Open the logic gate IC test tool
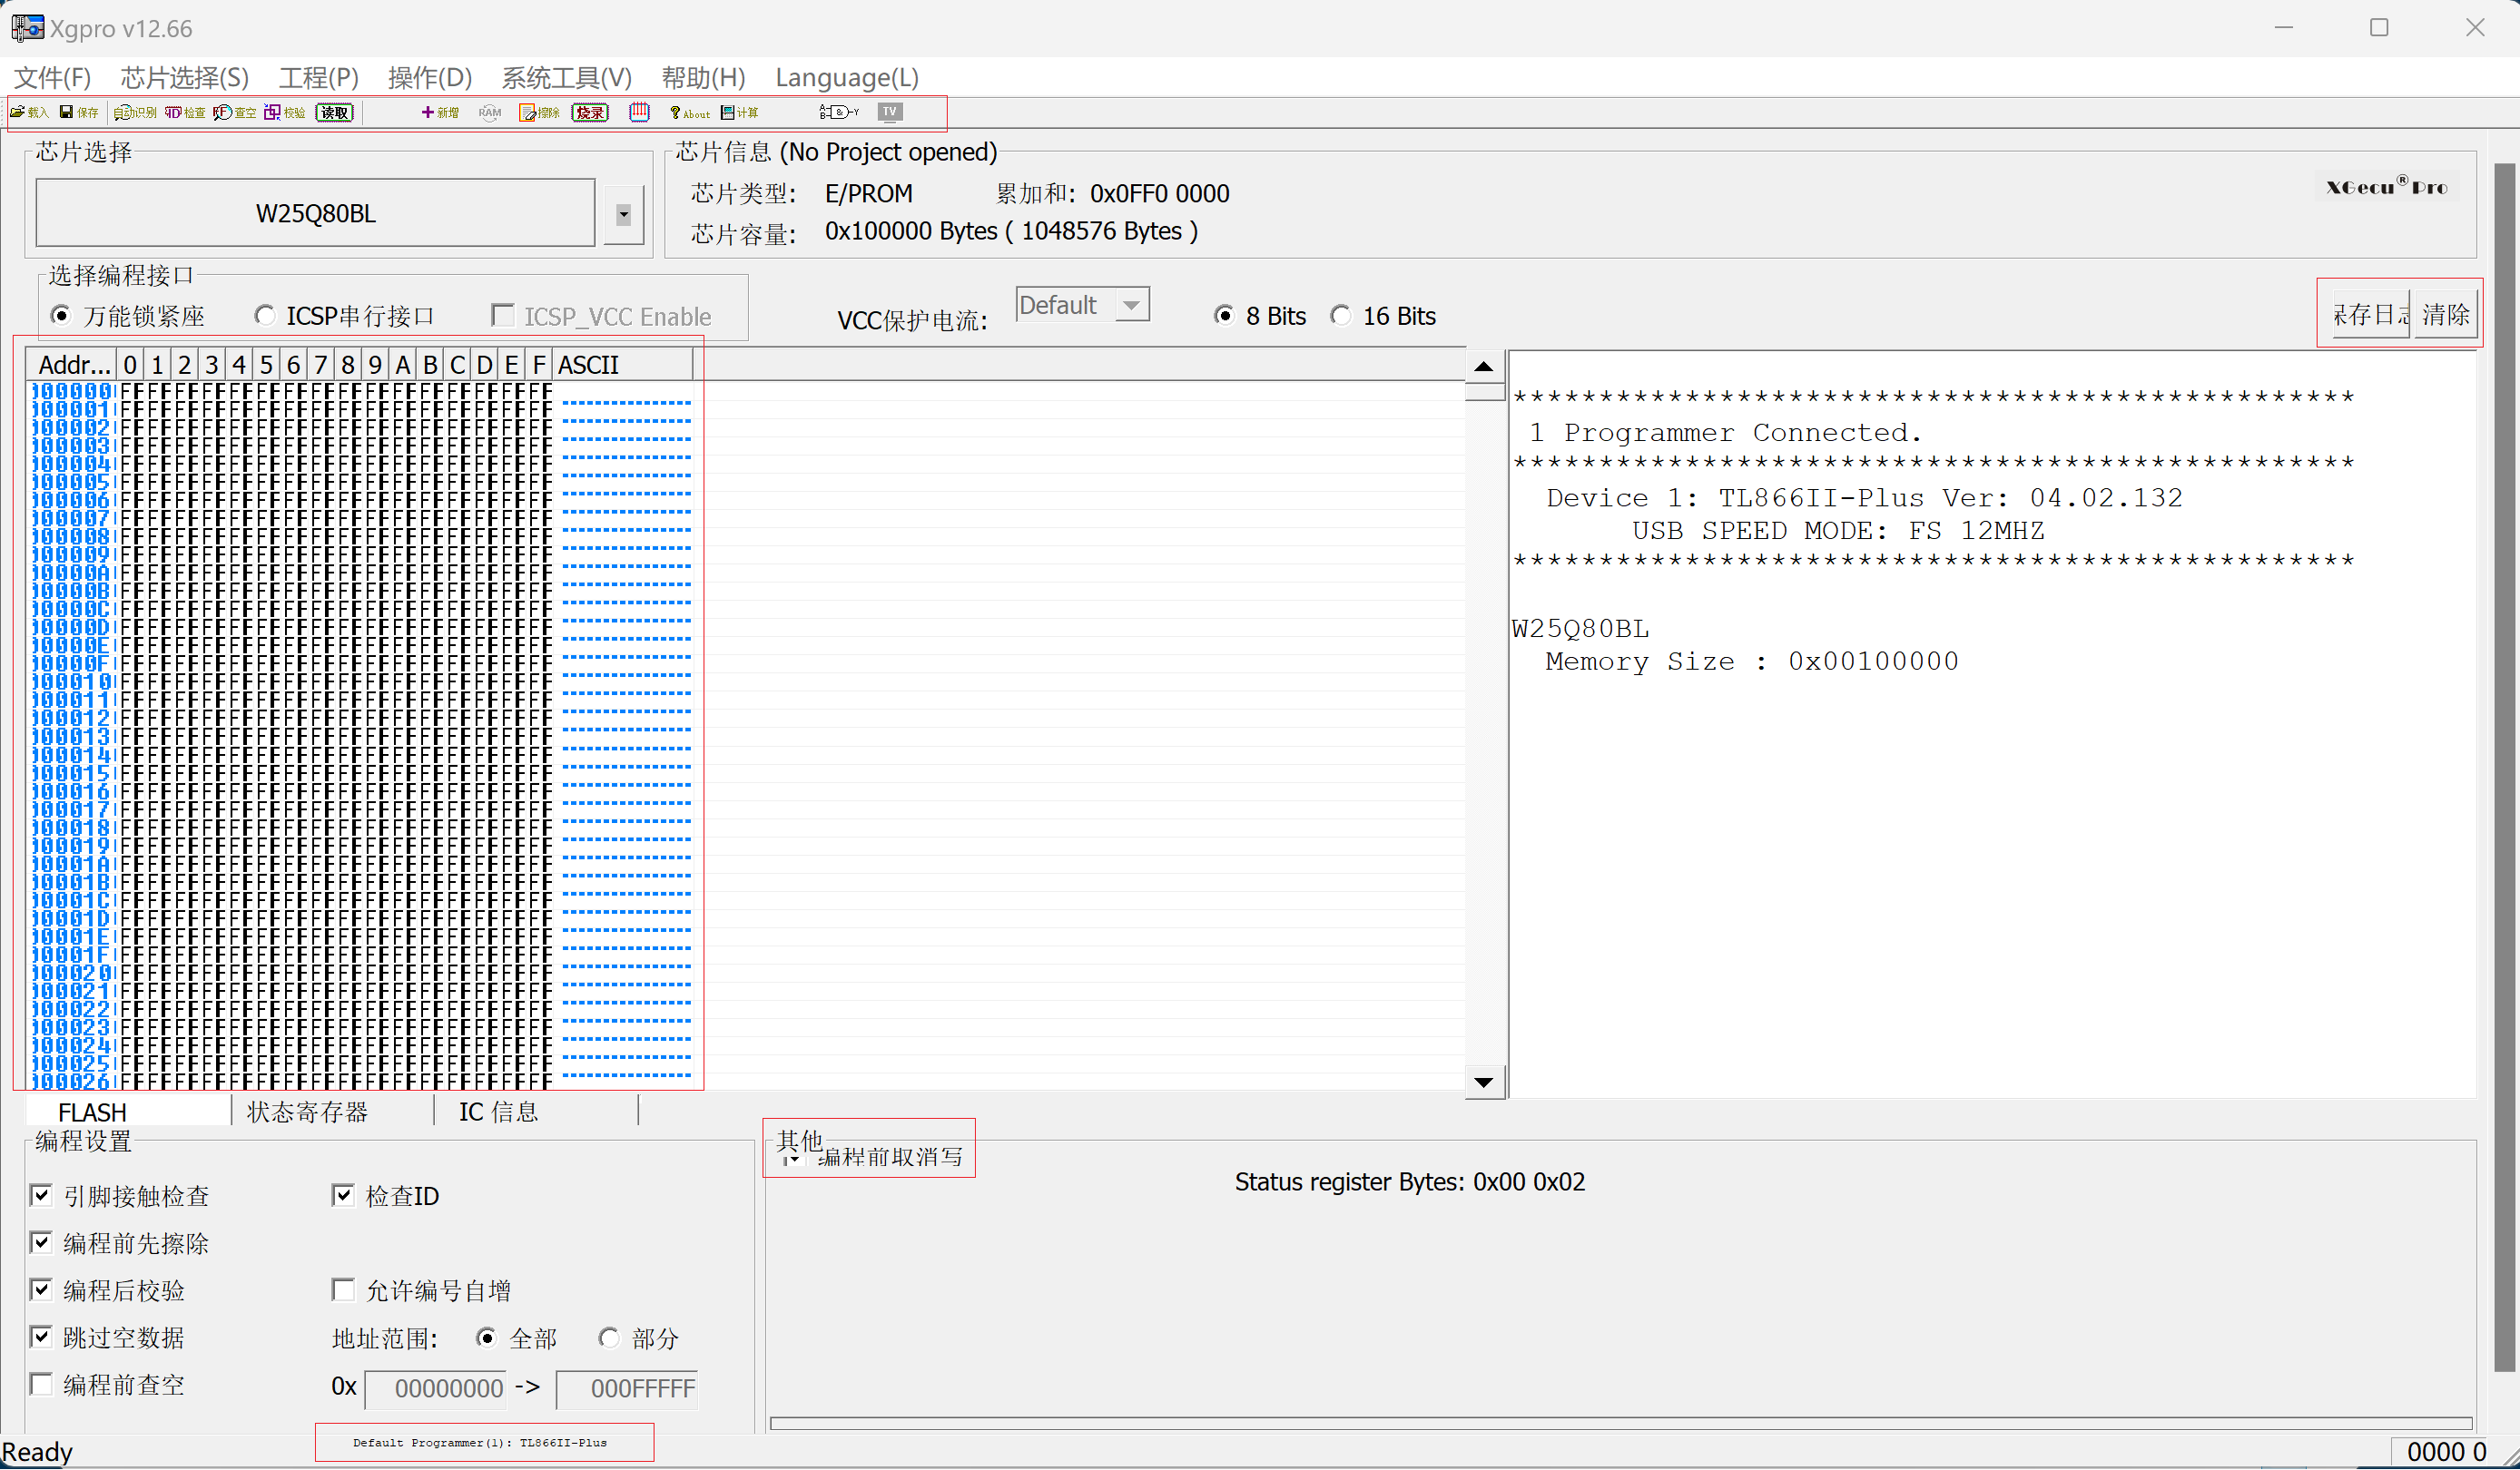This screenshot has width=2520, height=1470. pos(838,112)
